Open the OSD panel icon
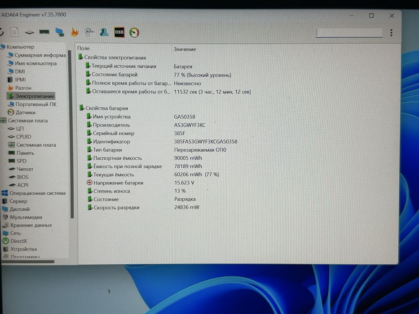The width and height of the screenshot is (419, 314). coord(119,32)
